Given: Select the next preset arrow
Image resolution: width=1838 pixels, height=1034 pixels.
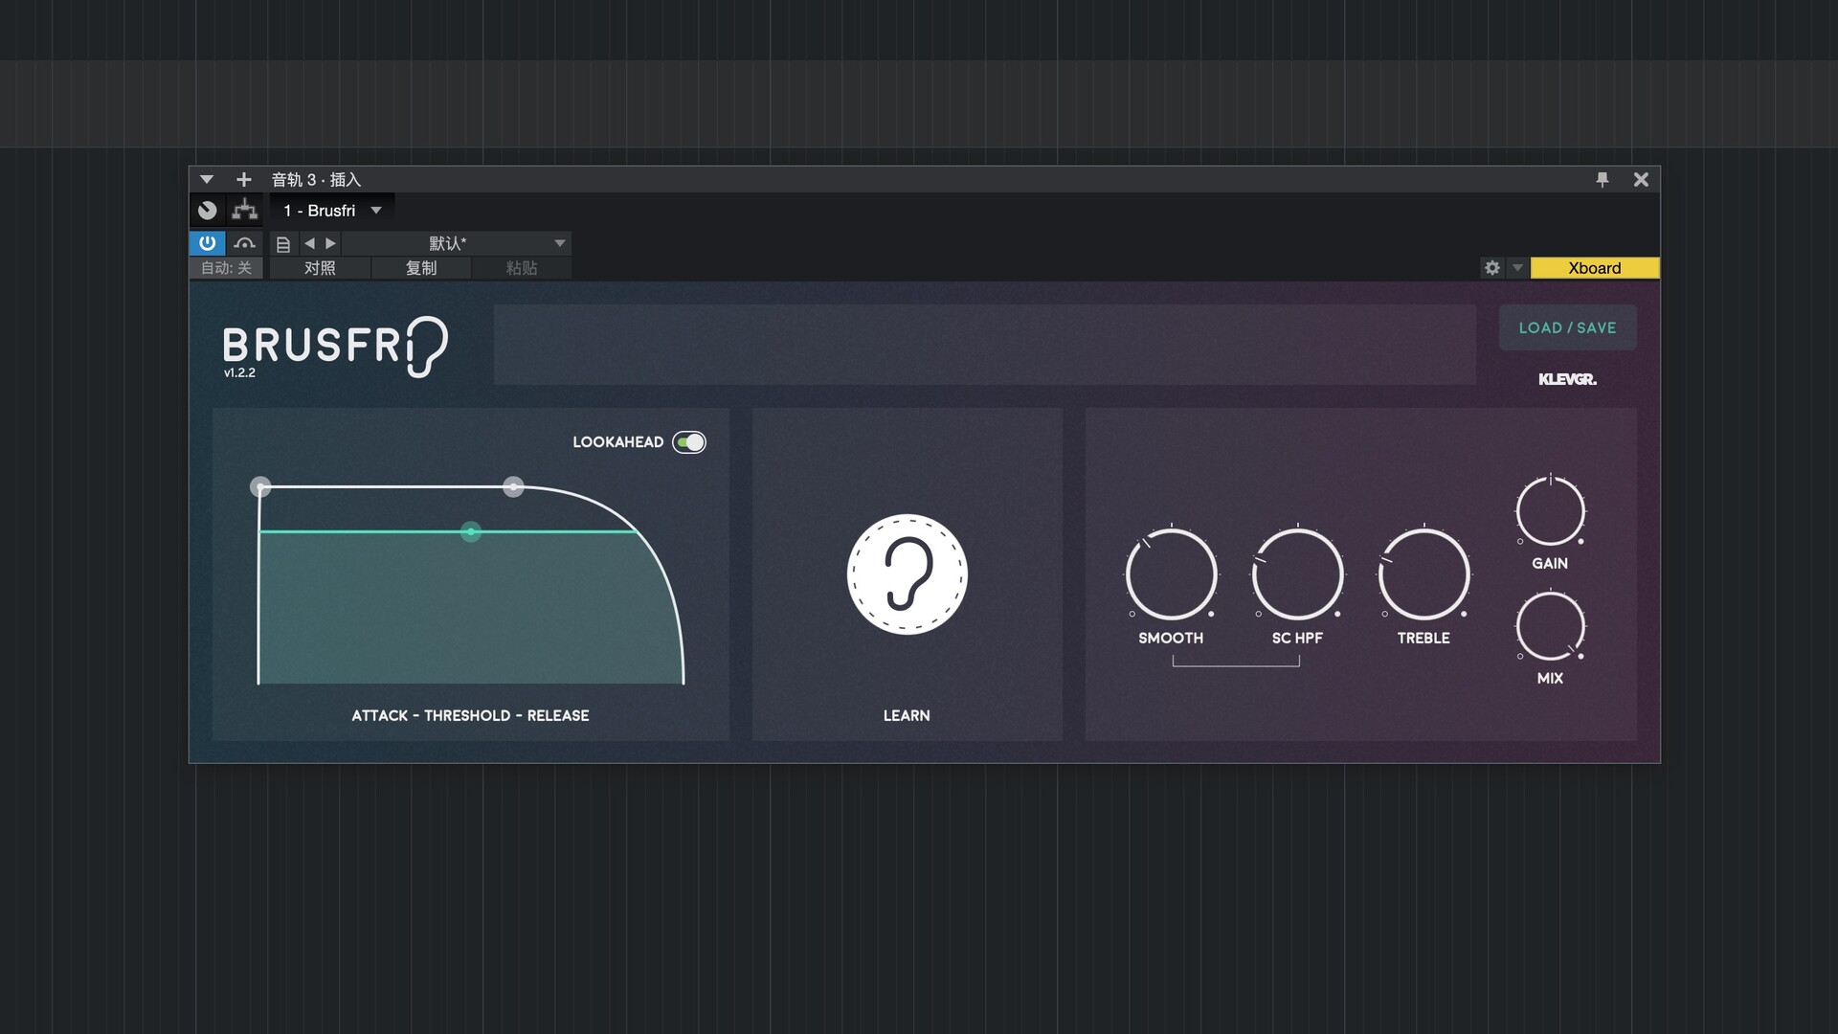Looking at the screenshot, I should 330,243.
